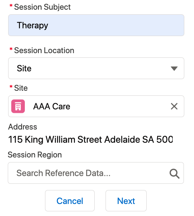
Task: Click the Session Subject label
Action: click(x=42, y=7)
